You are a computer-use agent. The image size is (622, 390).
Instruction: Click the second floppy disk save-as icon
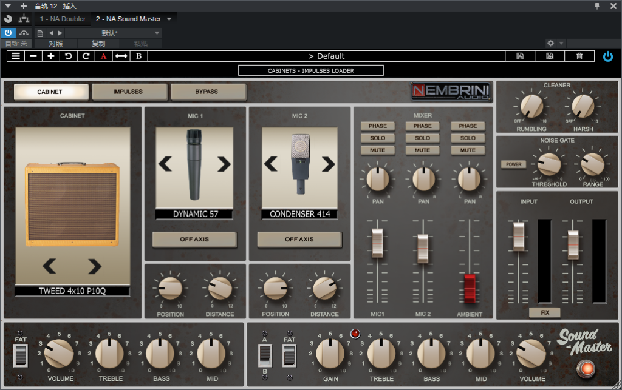pyautogui.click(x=549, y=56)
